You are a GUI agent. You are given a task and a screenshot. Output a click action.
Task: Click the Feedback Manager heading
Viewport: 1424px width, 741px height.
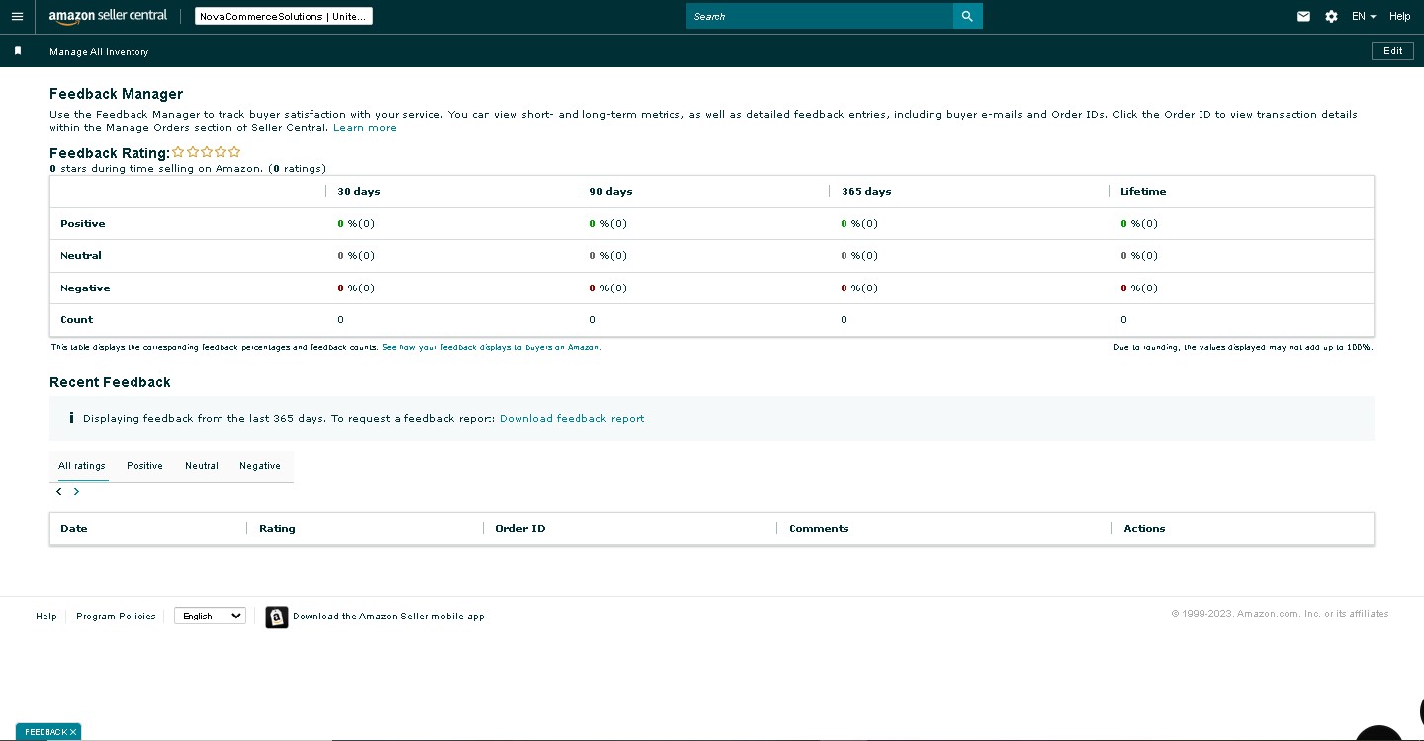117,94
